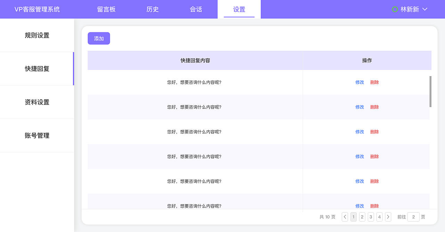This screenshot has height=232, width=445.
Task: Open 账号管理 from the sidebar
Action: [x=37, y=135]
